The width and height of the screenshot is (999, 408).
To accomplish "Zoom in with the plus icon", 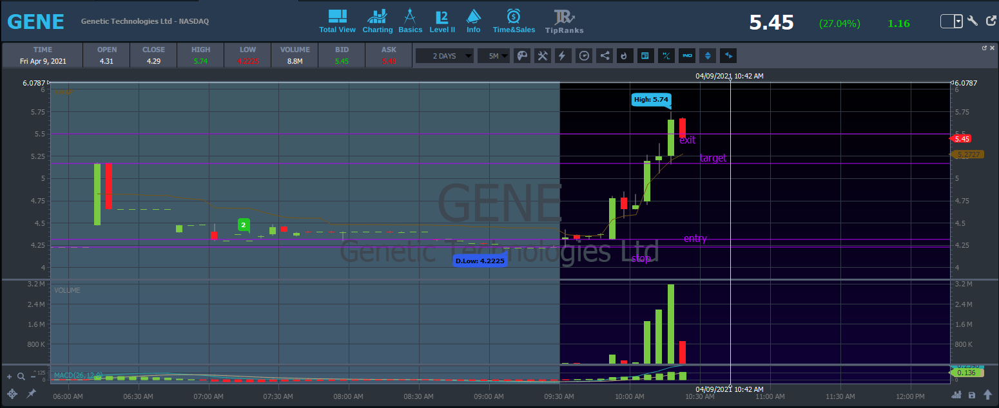I will click(9, 376).
